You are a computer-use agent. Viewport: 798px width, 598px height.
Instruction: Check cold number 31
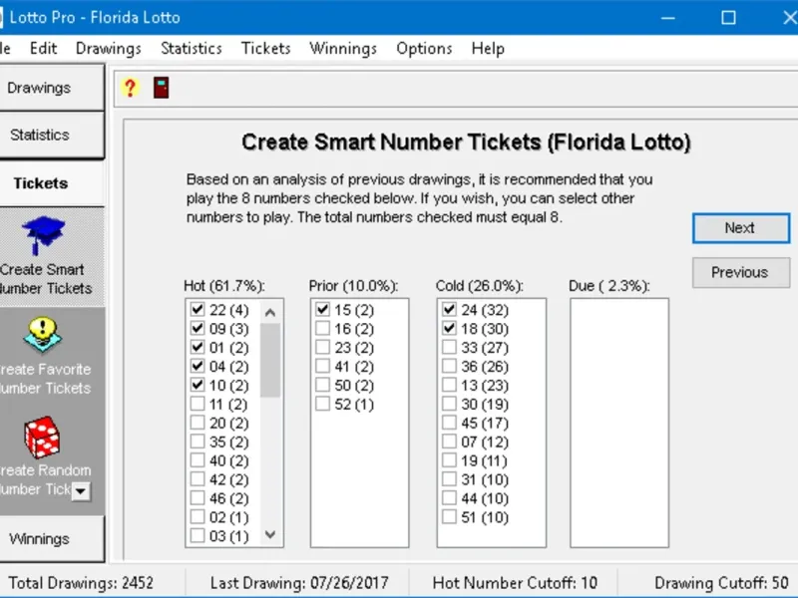point(449,479)
